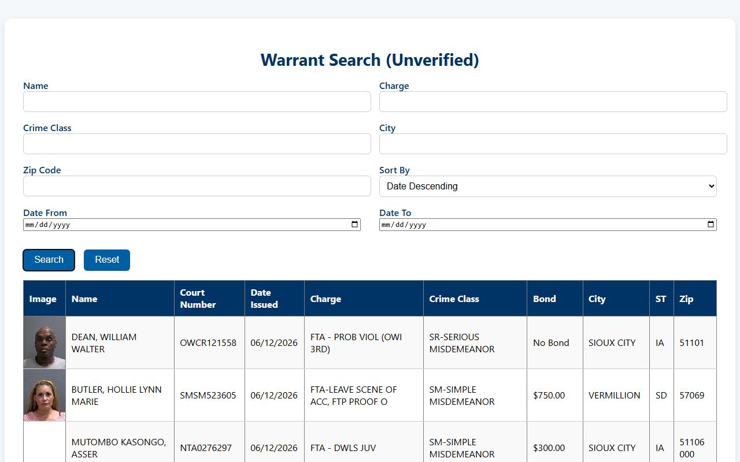The width and height of the screenshot is (740, 462).
Task: Focus the Zip Code input field
Action: pos(197,186)
